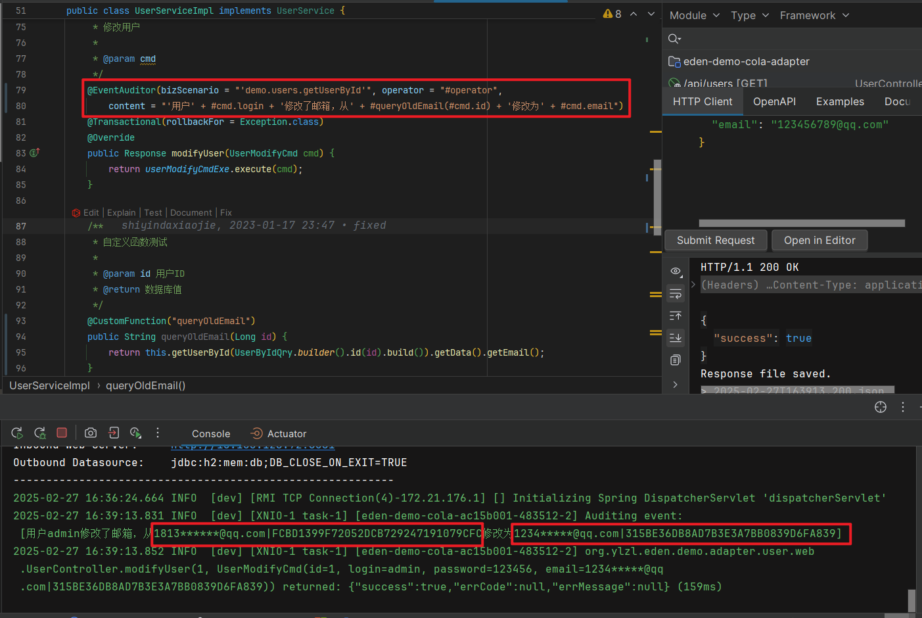
Task: Stop the running application
Action: [x=62, y=433]
